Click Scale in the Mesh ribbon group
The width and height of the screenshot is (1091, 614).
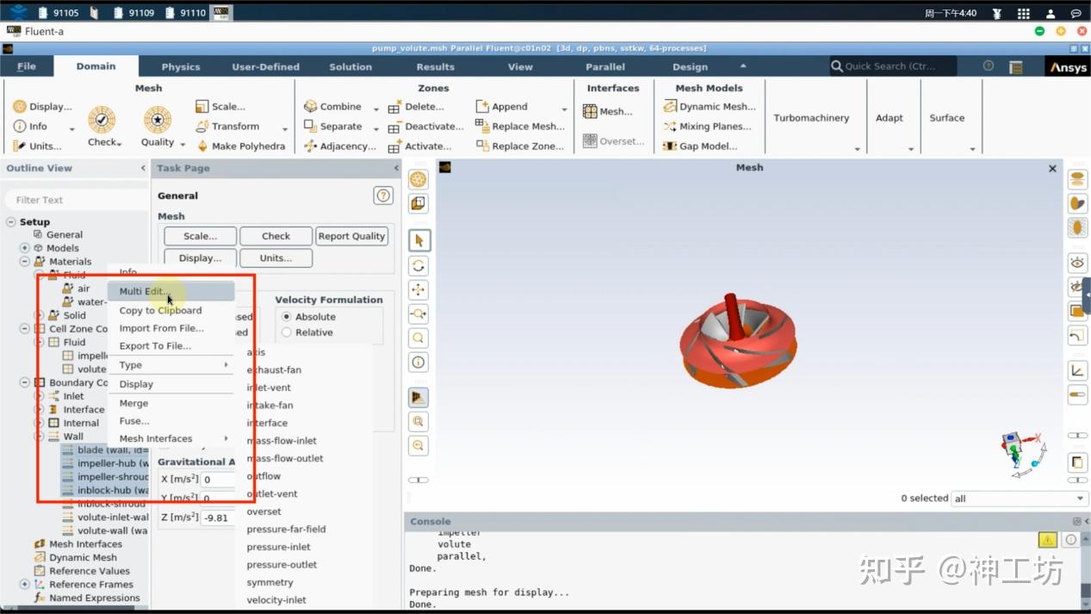point(220,107)
